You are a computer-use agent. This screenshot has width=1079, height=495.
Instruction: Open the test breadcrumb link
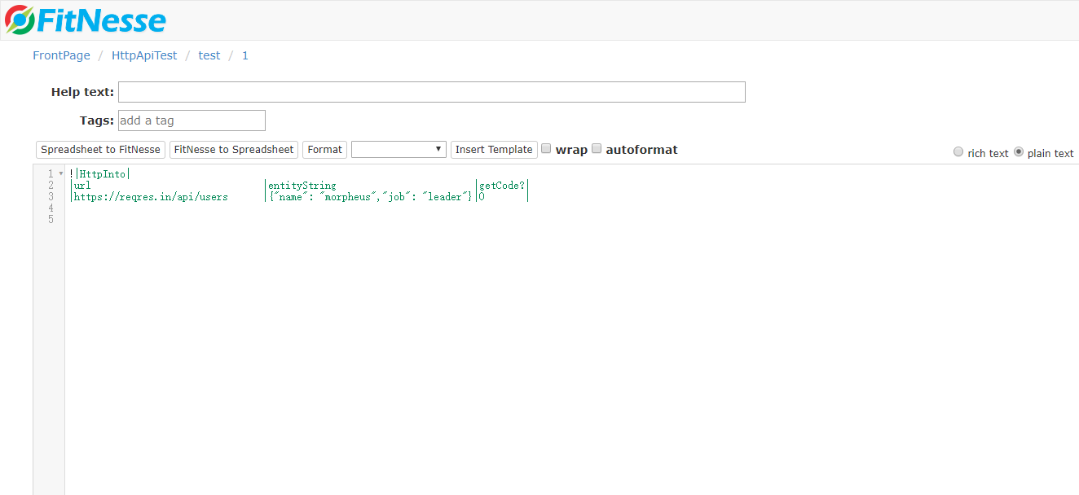click(x=209, y=55)
